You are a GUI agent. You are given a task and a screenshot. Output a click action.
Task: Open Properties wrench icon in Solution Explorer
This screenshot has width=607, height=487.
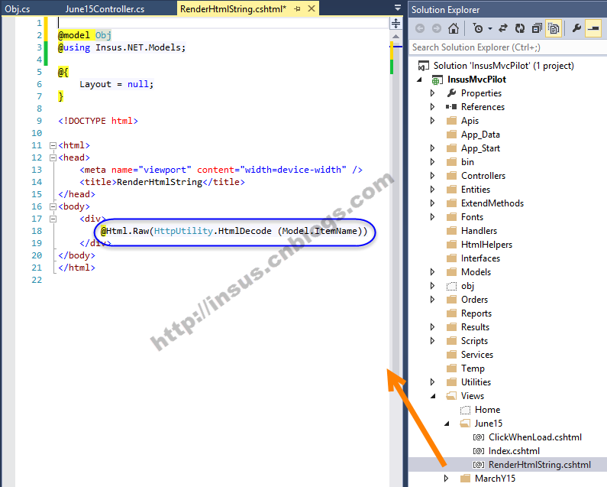[x=576, y=28]
